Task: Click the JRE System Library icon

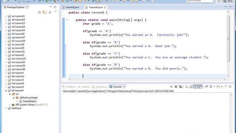Action: [x=13, y=105]
